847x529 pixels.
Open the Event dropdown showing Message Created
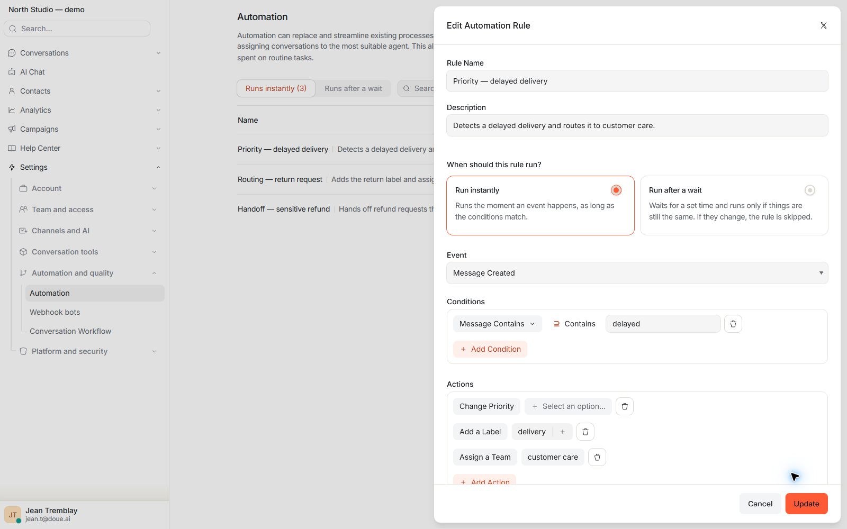[637, 273]
